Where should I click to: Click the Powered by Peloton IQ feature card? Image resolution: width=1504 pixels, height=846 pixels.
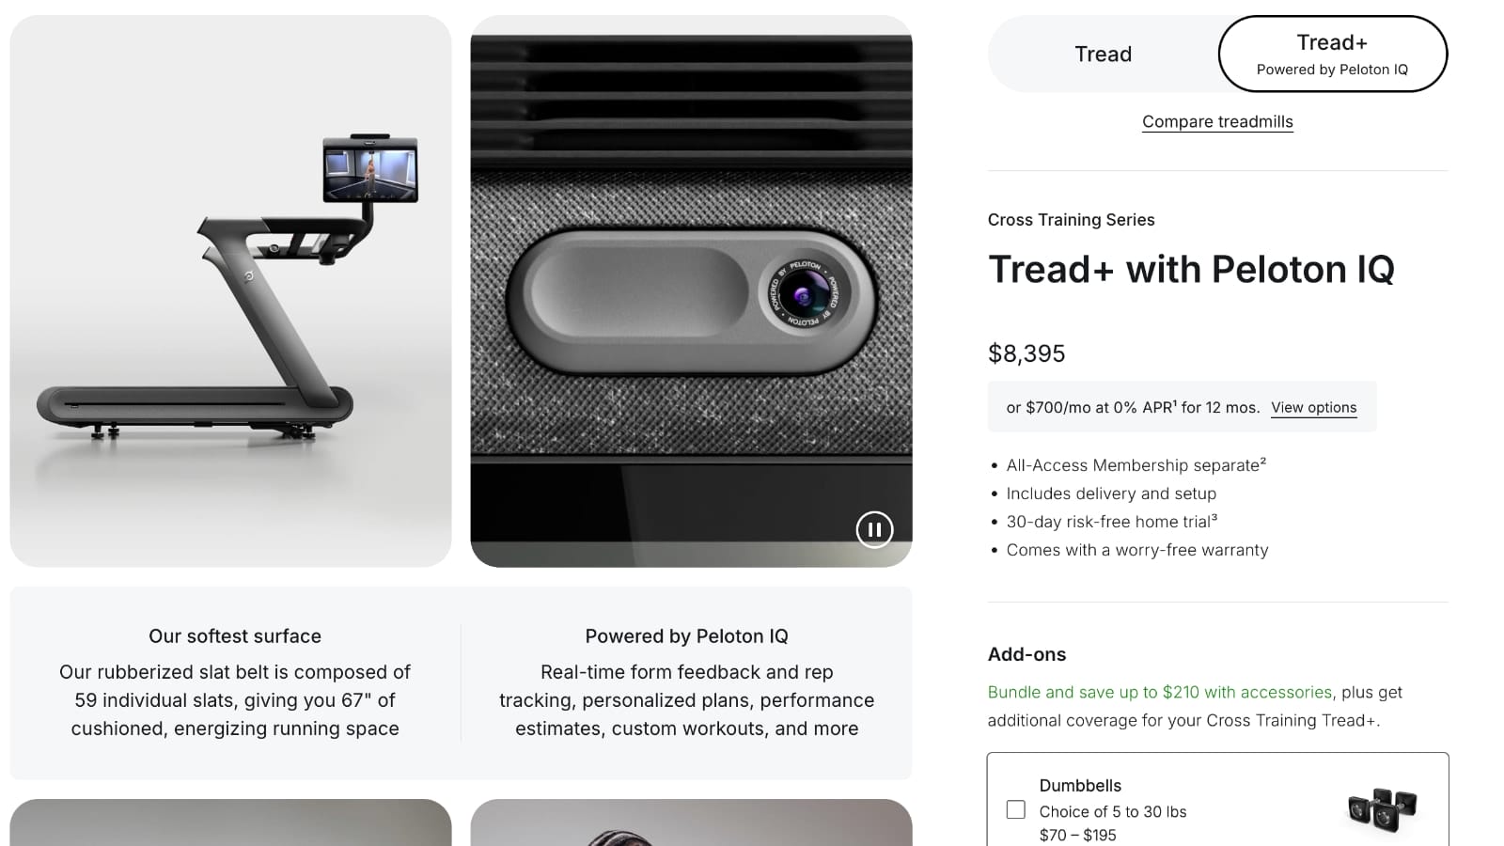pos(686,682)
